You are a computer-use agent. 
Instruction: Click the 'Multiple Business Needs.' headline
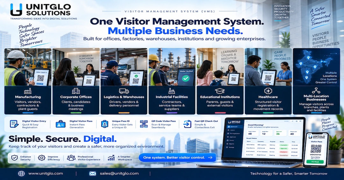175,31
